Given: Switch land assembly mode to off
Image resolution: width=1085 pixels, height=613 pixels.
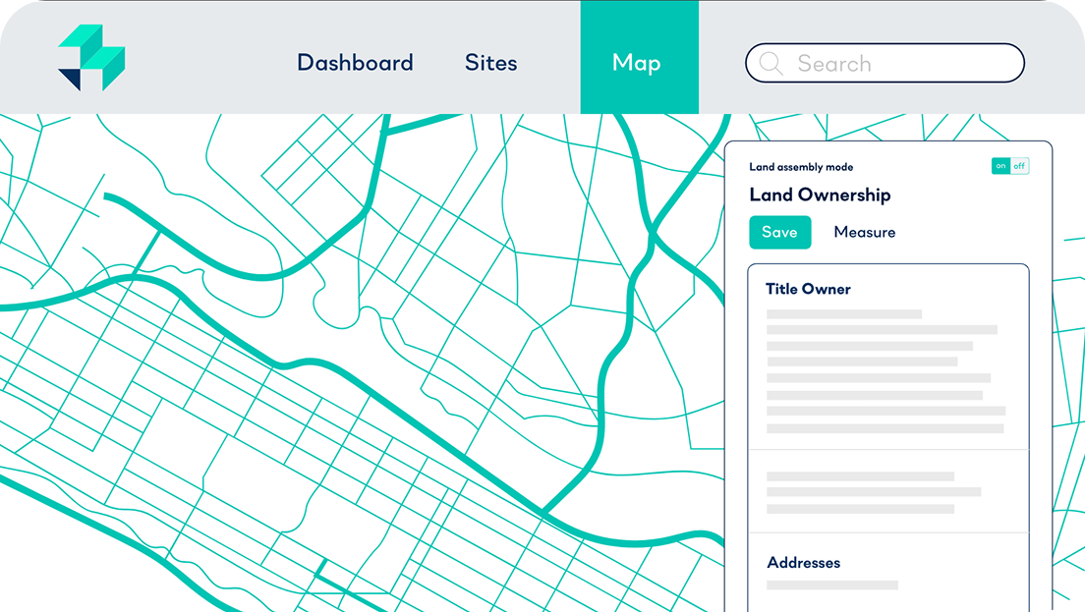Looking at the screenshot, I should [x=1019, y=166].
